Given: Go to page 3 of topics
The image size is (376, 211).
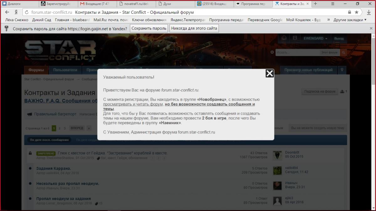Looking at the screenshot, I should coord(65,128).
